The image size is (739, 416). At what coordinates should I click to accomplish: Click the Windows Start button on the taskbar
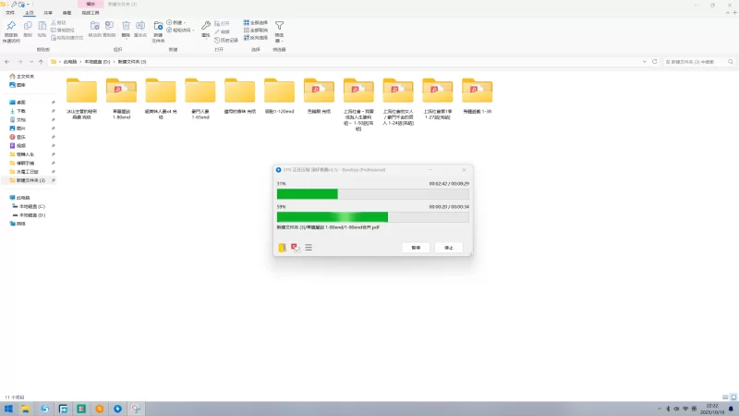(x=8, y=408)
